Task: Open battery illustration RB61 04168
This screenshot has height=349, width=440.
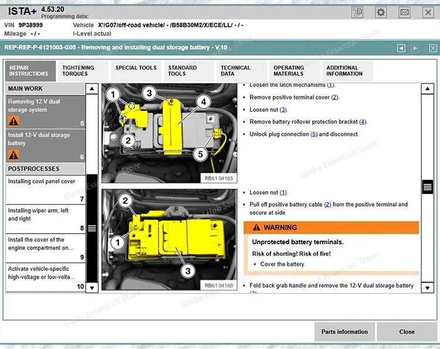Action: pos(169,239)
